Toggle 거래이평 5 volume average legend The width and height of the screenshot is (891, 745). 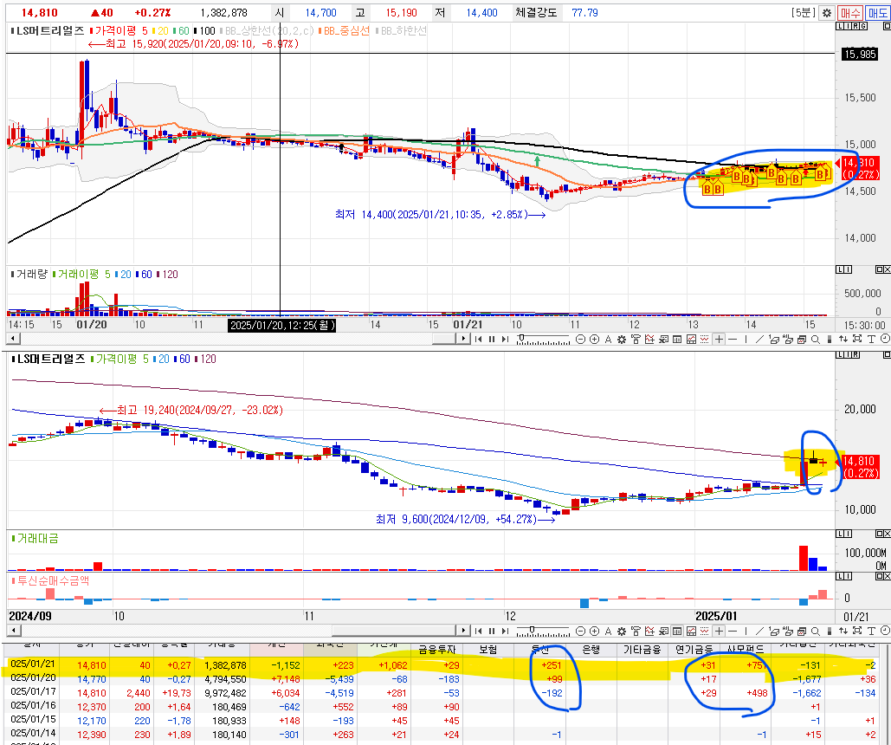click(81, 274)
